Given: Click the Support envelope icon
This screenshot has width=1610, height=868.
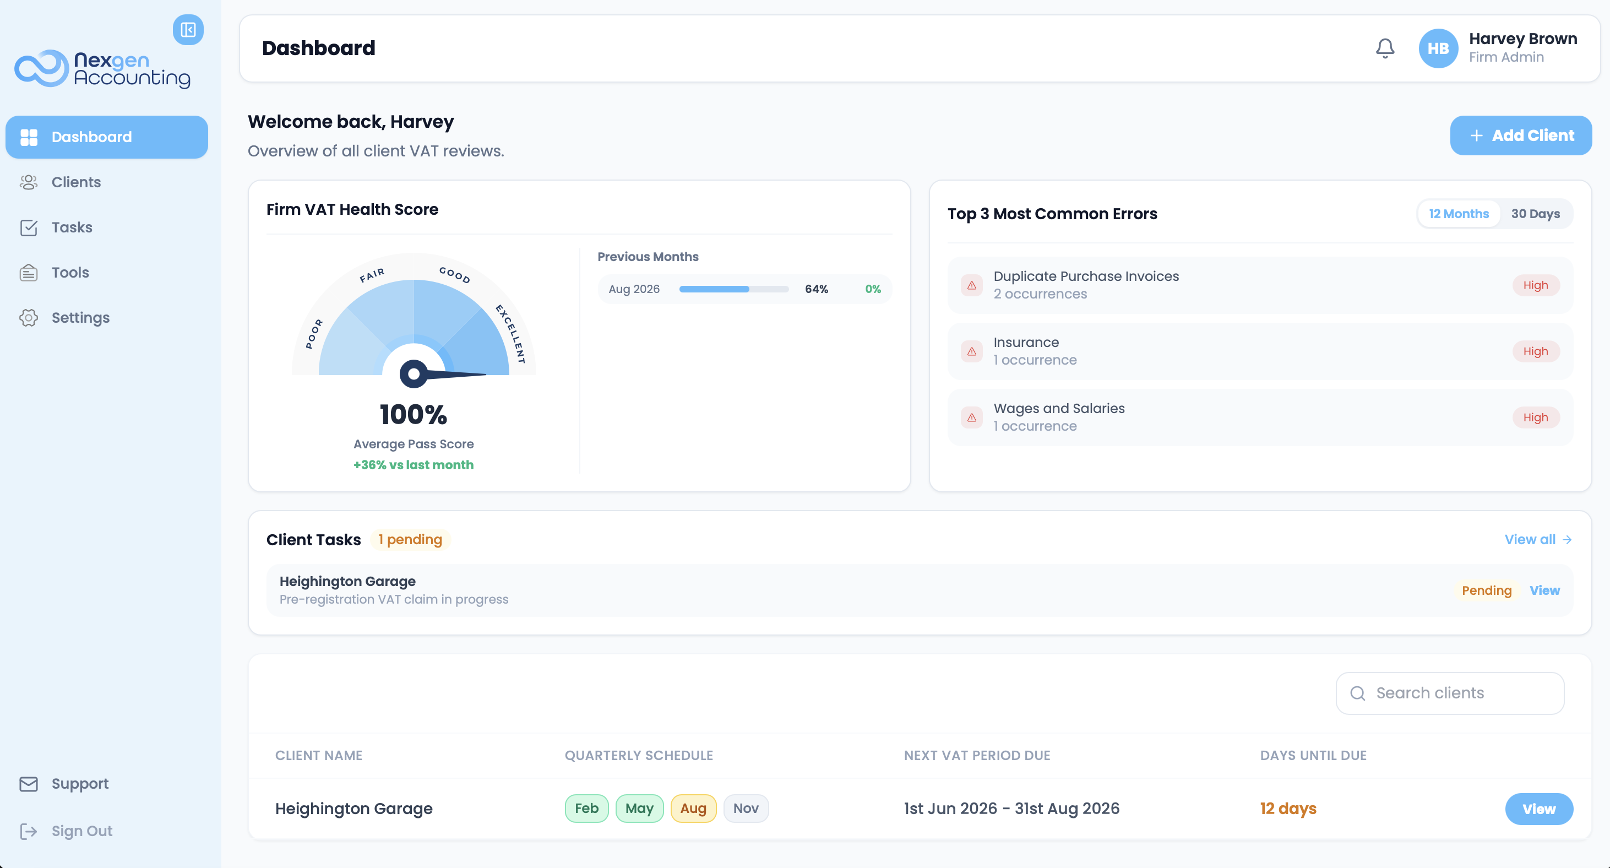Looking at the screenshot, I should tap(29, 784).
